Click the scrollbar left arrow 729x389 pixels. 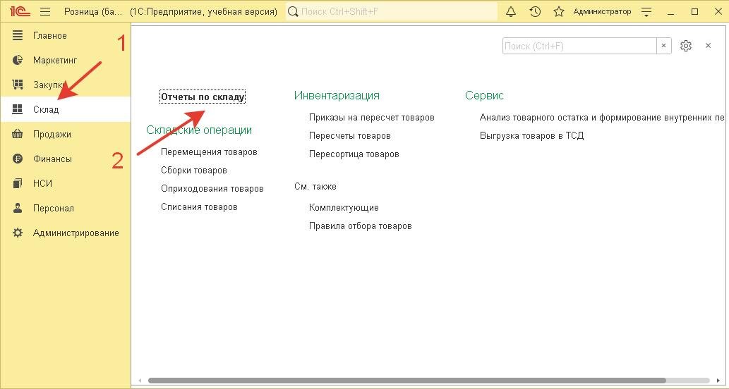tap(140, 381)
